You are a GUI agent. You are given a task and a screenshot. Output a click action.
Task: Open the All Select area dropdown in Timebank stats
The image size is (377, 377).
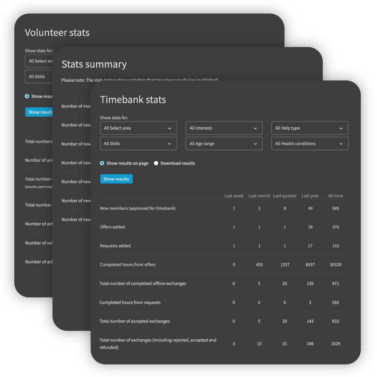138,128
